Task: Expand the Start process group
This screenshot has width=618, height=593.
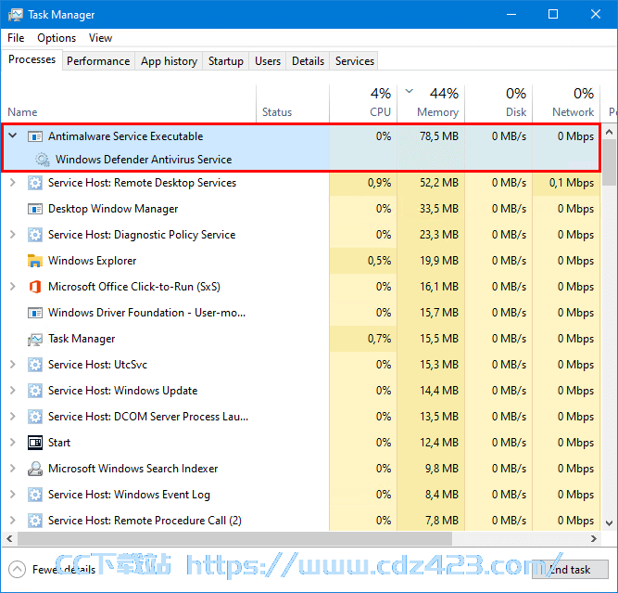Action: point(13,442)
